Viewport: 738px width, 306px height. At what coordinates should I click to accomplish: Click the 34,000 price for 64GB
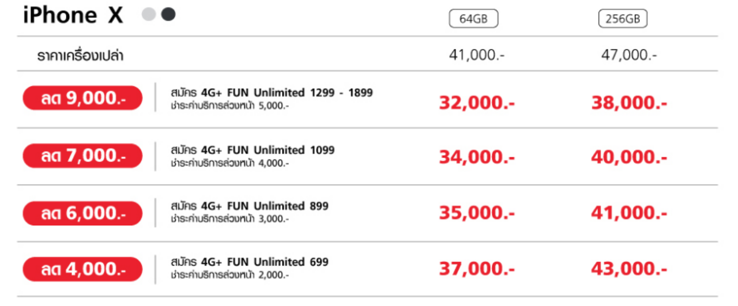tap(477, 157)
